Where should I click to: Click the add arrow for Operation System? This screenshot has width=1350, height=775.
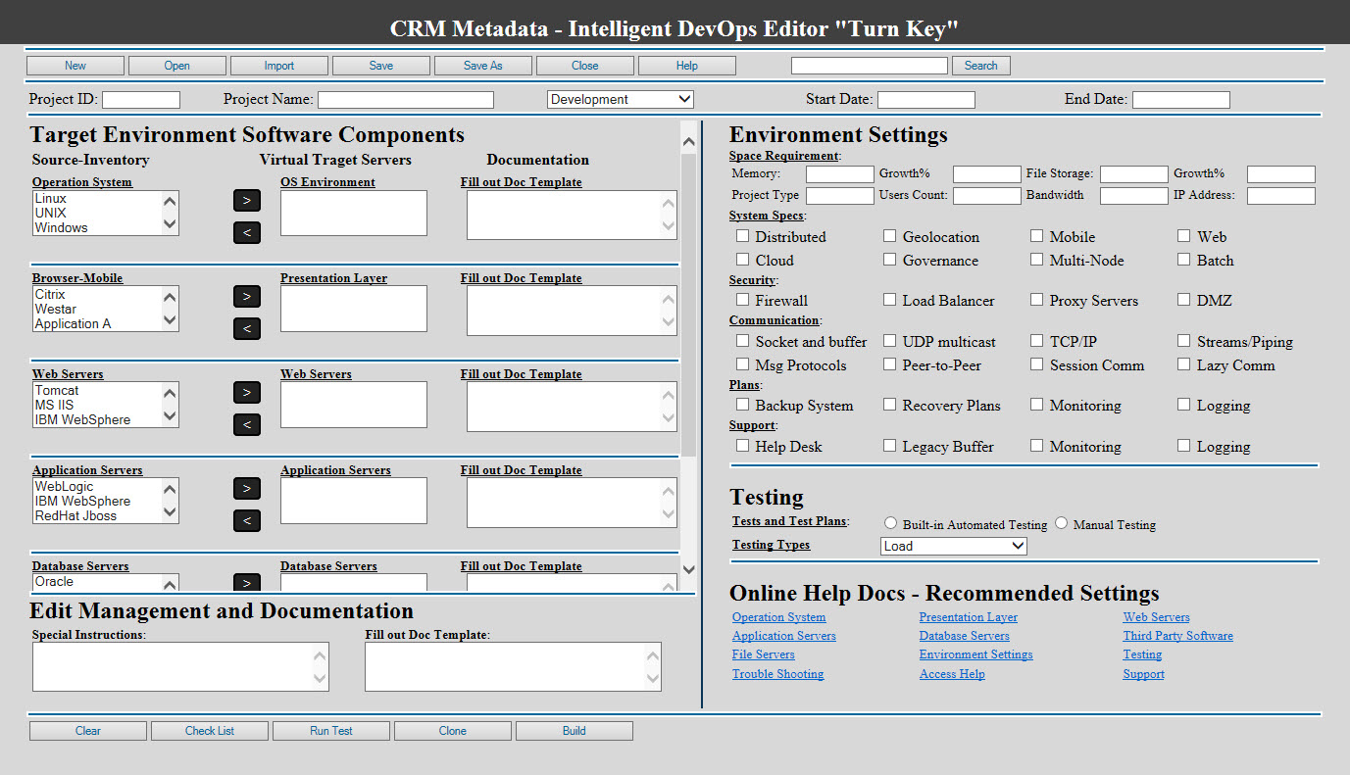click(247, 200)
